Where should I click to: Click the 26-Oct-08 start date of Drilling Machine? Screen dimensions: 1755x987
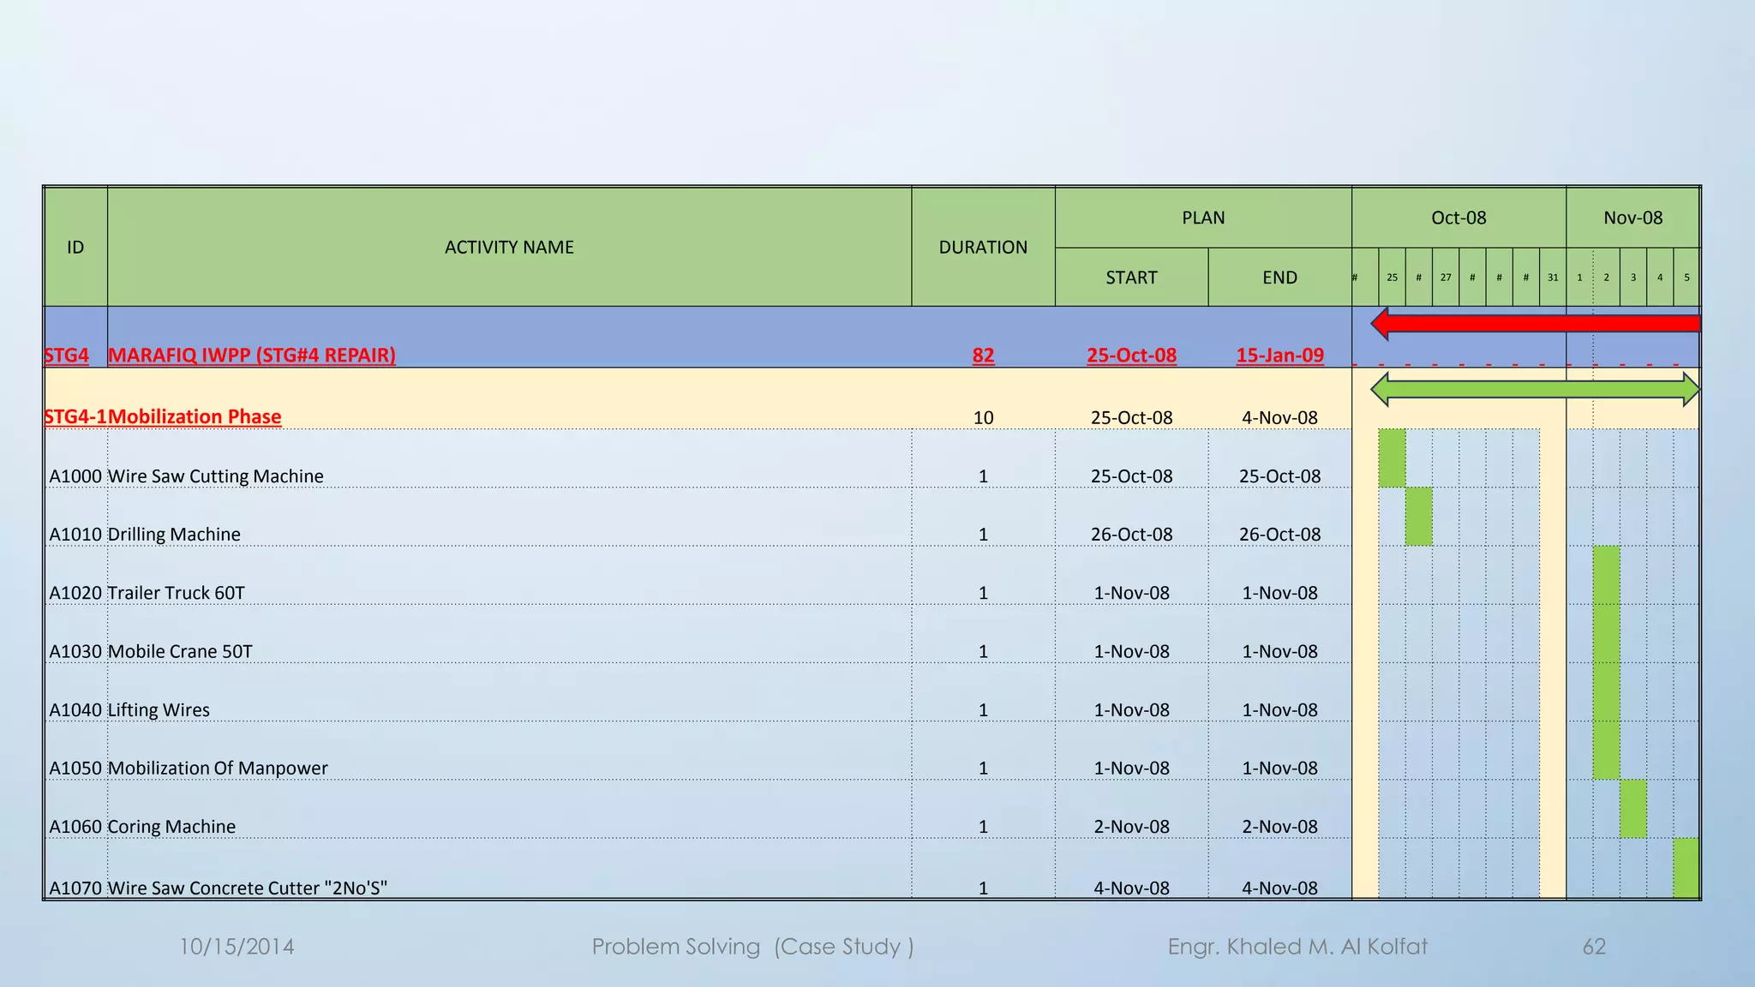1131,534
